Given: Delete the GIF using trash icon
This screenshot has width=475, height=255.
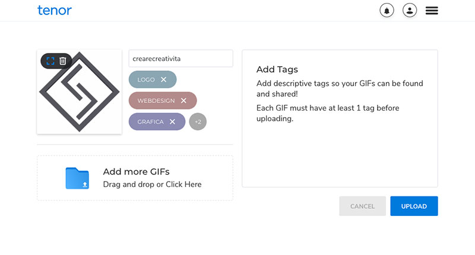Looking at the screenshot, I should tap(63, 61).
